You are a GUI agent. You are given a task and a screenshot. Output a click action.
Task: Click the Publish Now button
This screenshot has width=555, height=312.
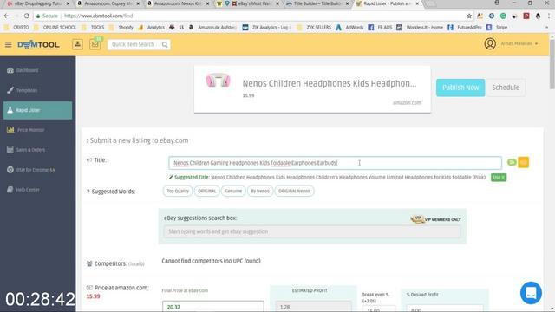(460, 88)
